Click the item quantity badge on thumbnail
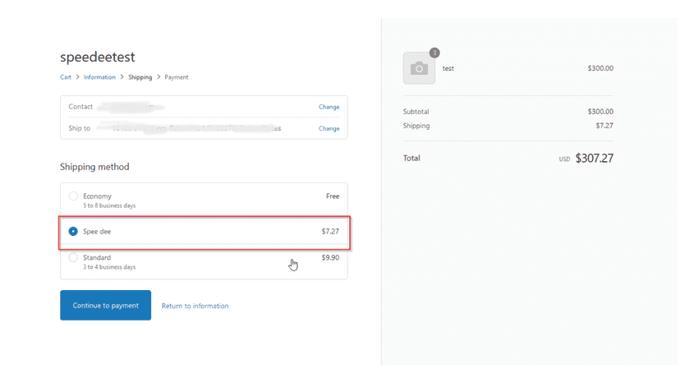 pos(434,53)
